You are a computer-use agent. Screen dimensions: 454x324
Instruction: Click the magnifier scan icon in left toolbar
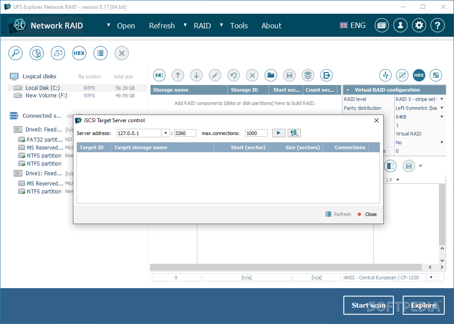(x=15, y=53)
